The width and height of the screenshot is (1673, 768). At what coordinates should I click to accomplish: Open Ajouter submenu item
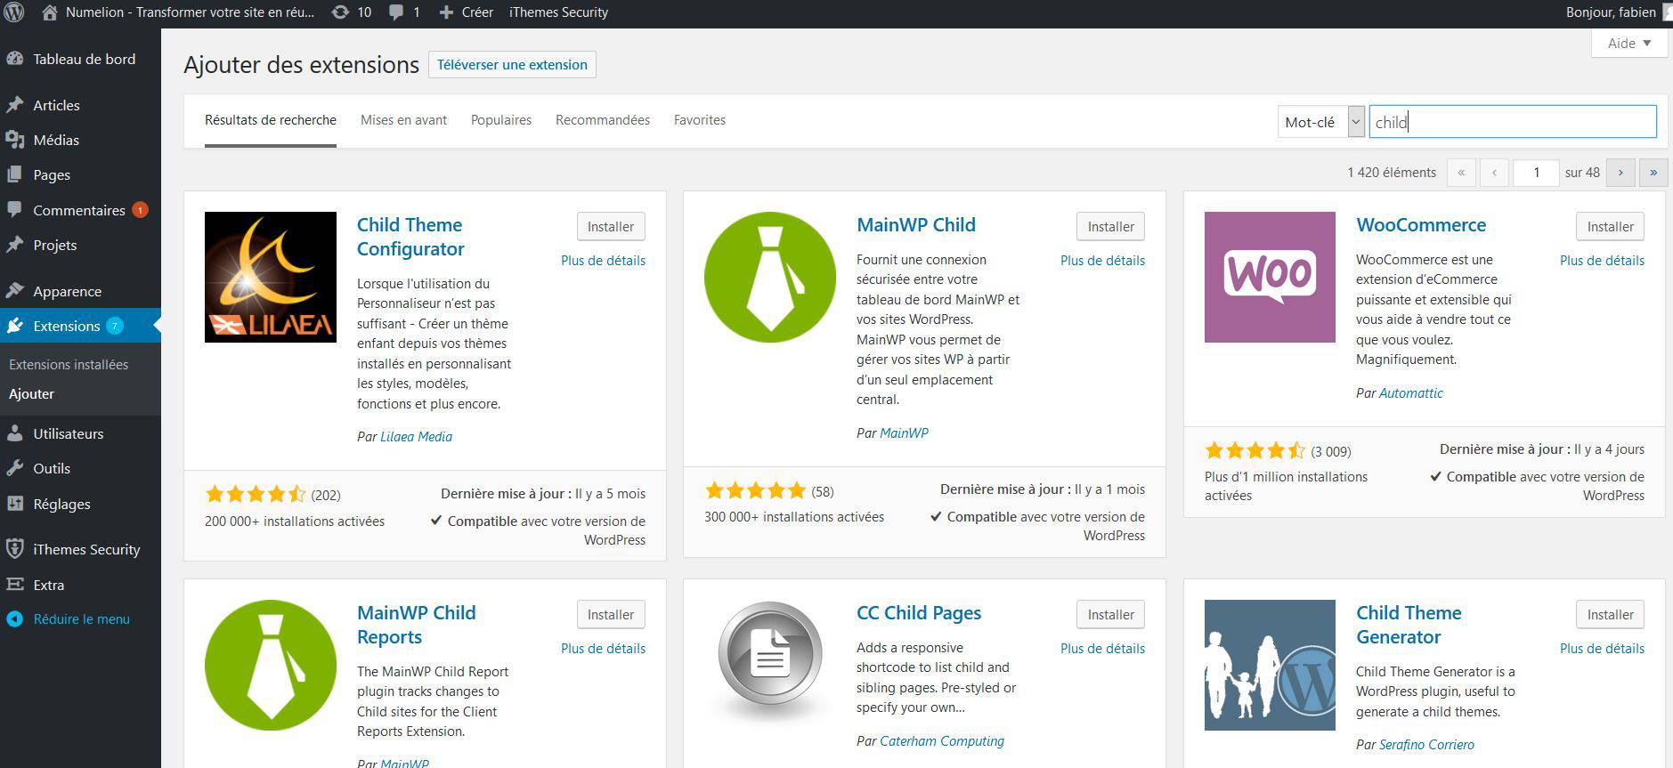click(31, 393)
